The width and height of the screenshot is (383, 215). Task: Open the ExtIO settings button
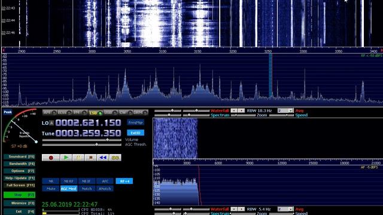coord(136,133)
